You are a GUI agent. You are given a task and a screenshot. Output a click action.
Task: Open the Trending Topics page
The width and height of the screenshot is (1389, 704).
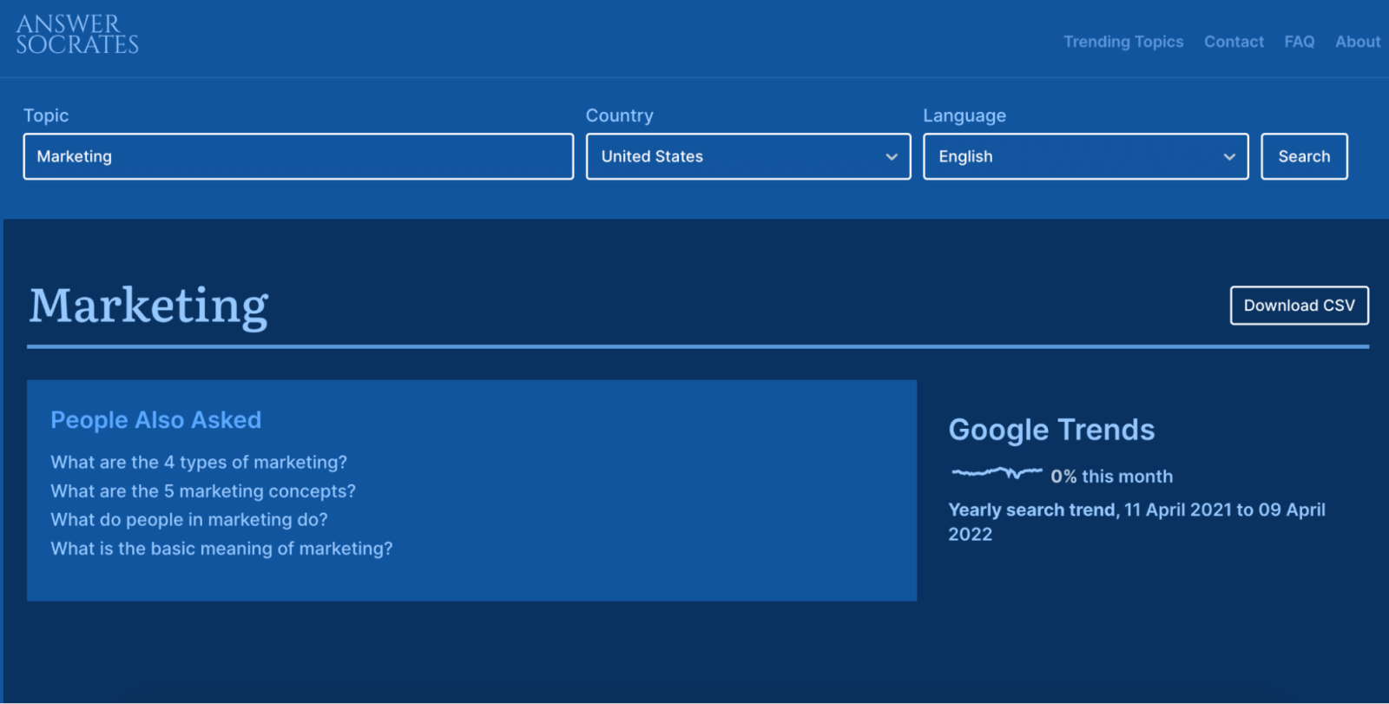[x=1122, y=42]
